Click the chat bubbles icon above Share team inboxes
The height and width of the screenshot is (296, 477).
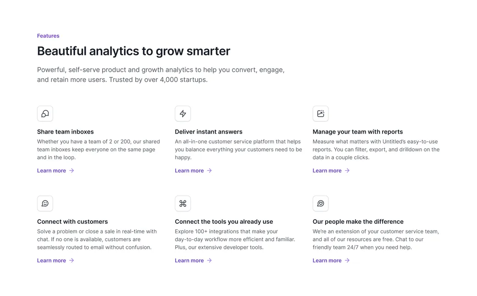[x=45, y=113]
